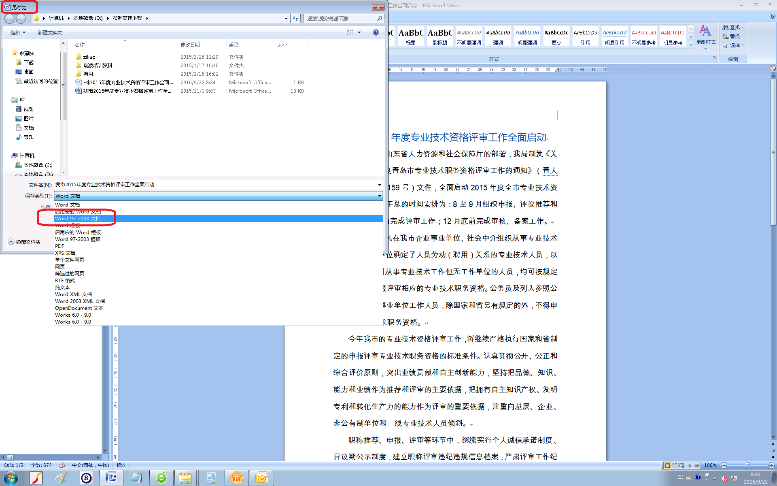Toggle 隐藏文件夹 to hide the folder pane
This screenshot has height=486, width=777.
pos(24,242)
